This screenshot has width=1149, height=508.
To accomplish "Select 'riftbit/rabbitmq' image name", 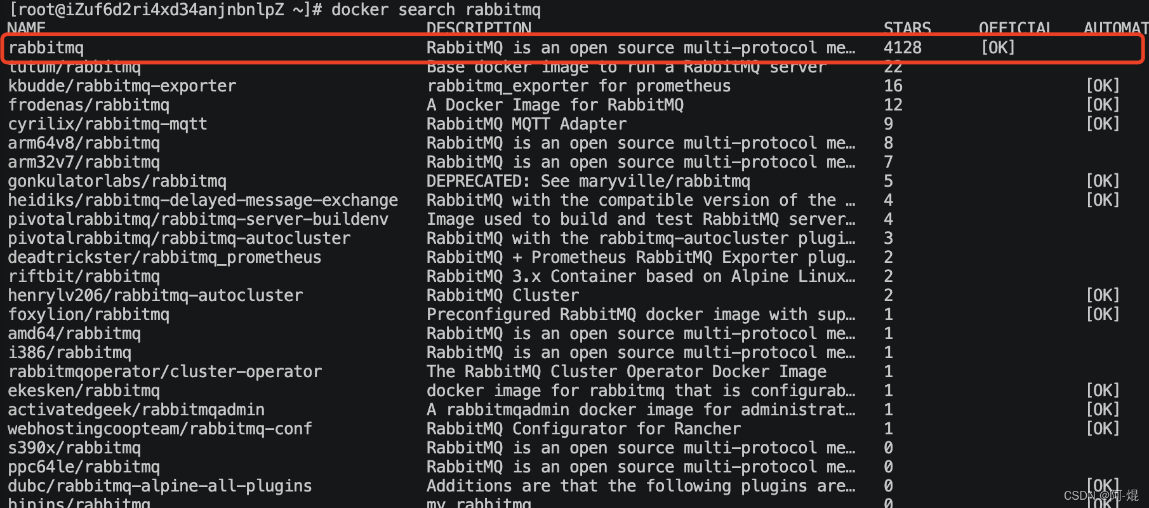I will [84, 276].
